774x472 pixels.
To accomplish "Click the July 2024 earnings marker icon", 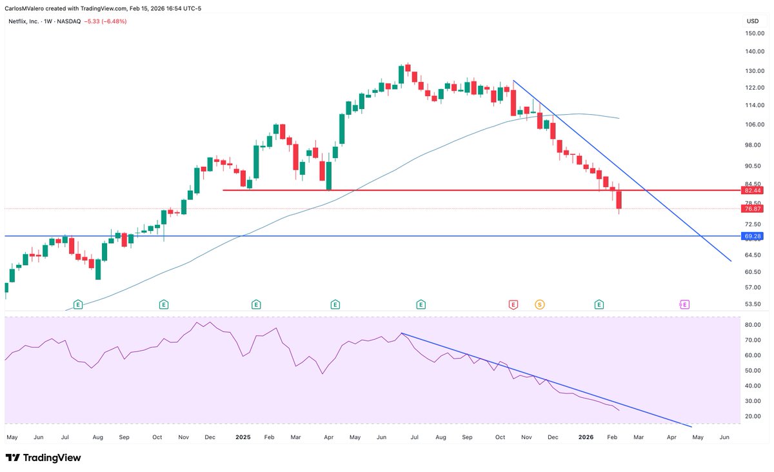I will [77, 304].
